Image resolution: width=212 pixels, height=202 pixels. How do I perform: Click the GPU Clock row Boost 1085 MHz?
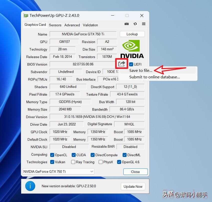click(x=134, y=132)
